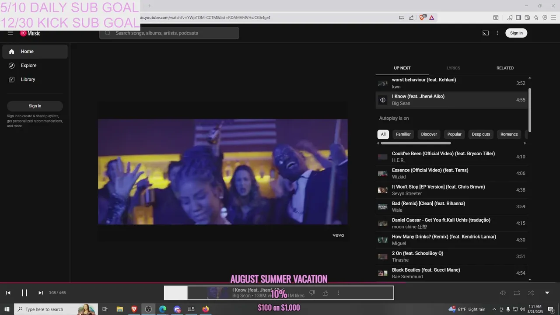Like the current song with thumbs up
Image resolution: width=560 pixels, height=315 pixels.
click(325, 293)
